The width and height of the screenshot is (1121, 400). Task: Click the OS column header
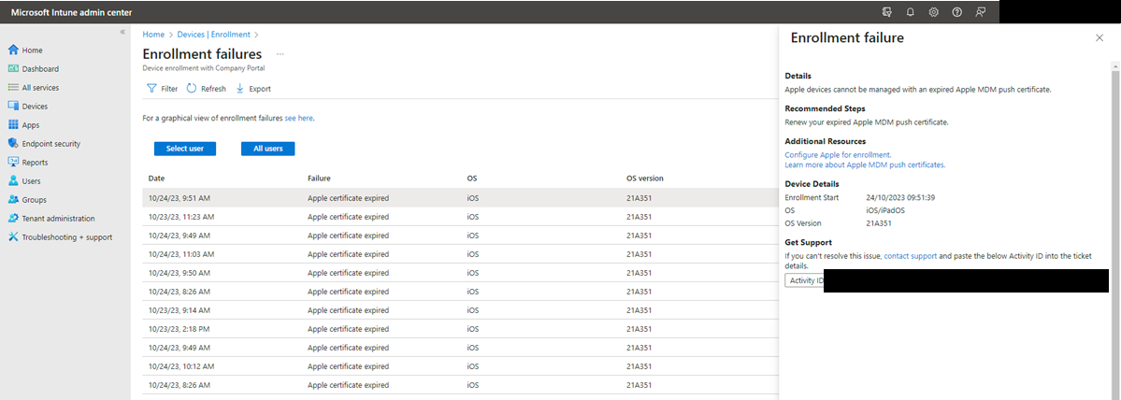point(472,178)
